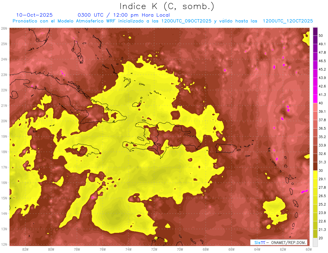Click the latitude label "23N"

4,75
